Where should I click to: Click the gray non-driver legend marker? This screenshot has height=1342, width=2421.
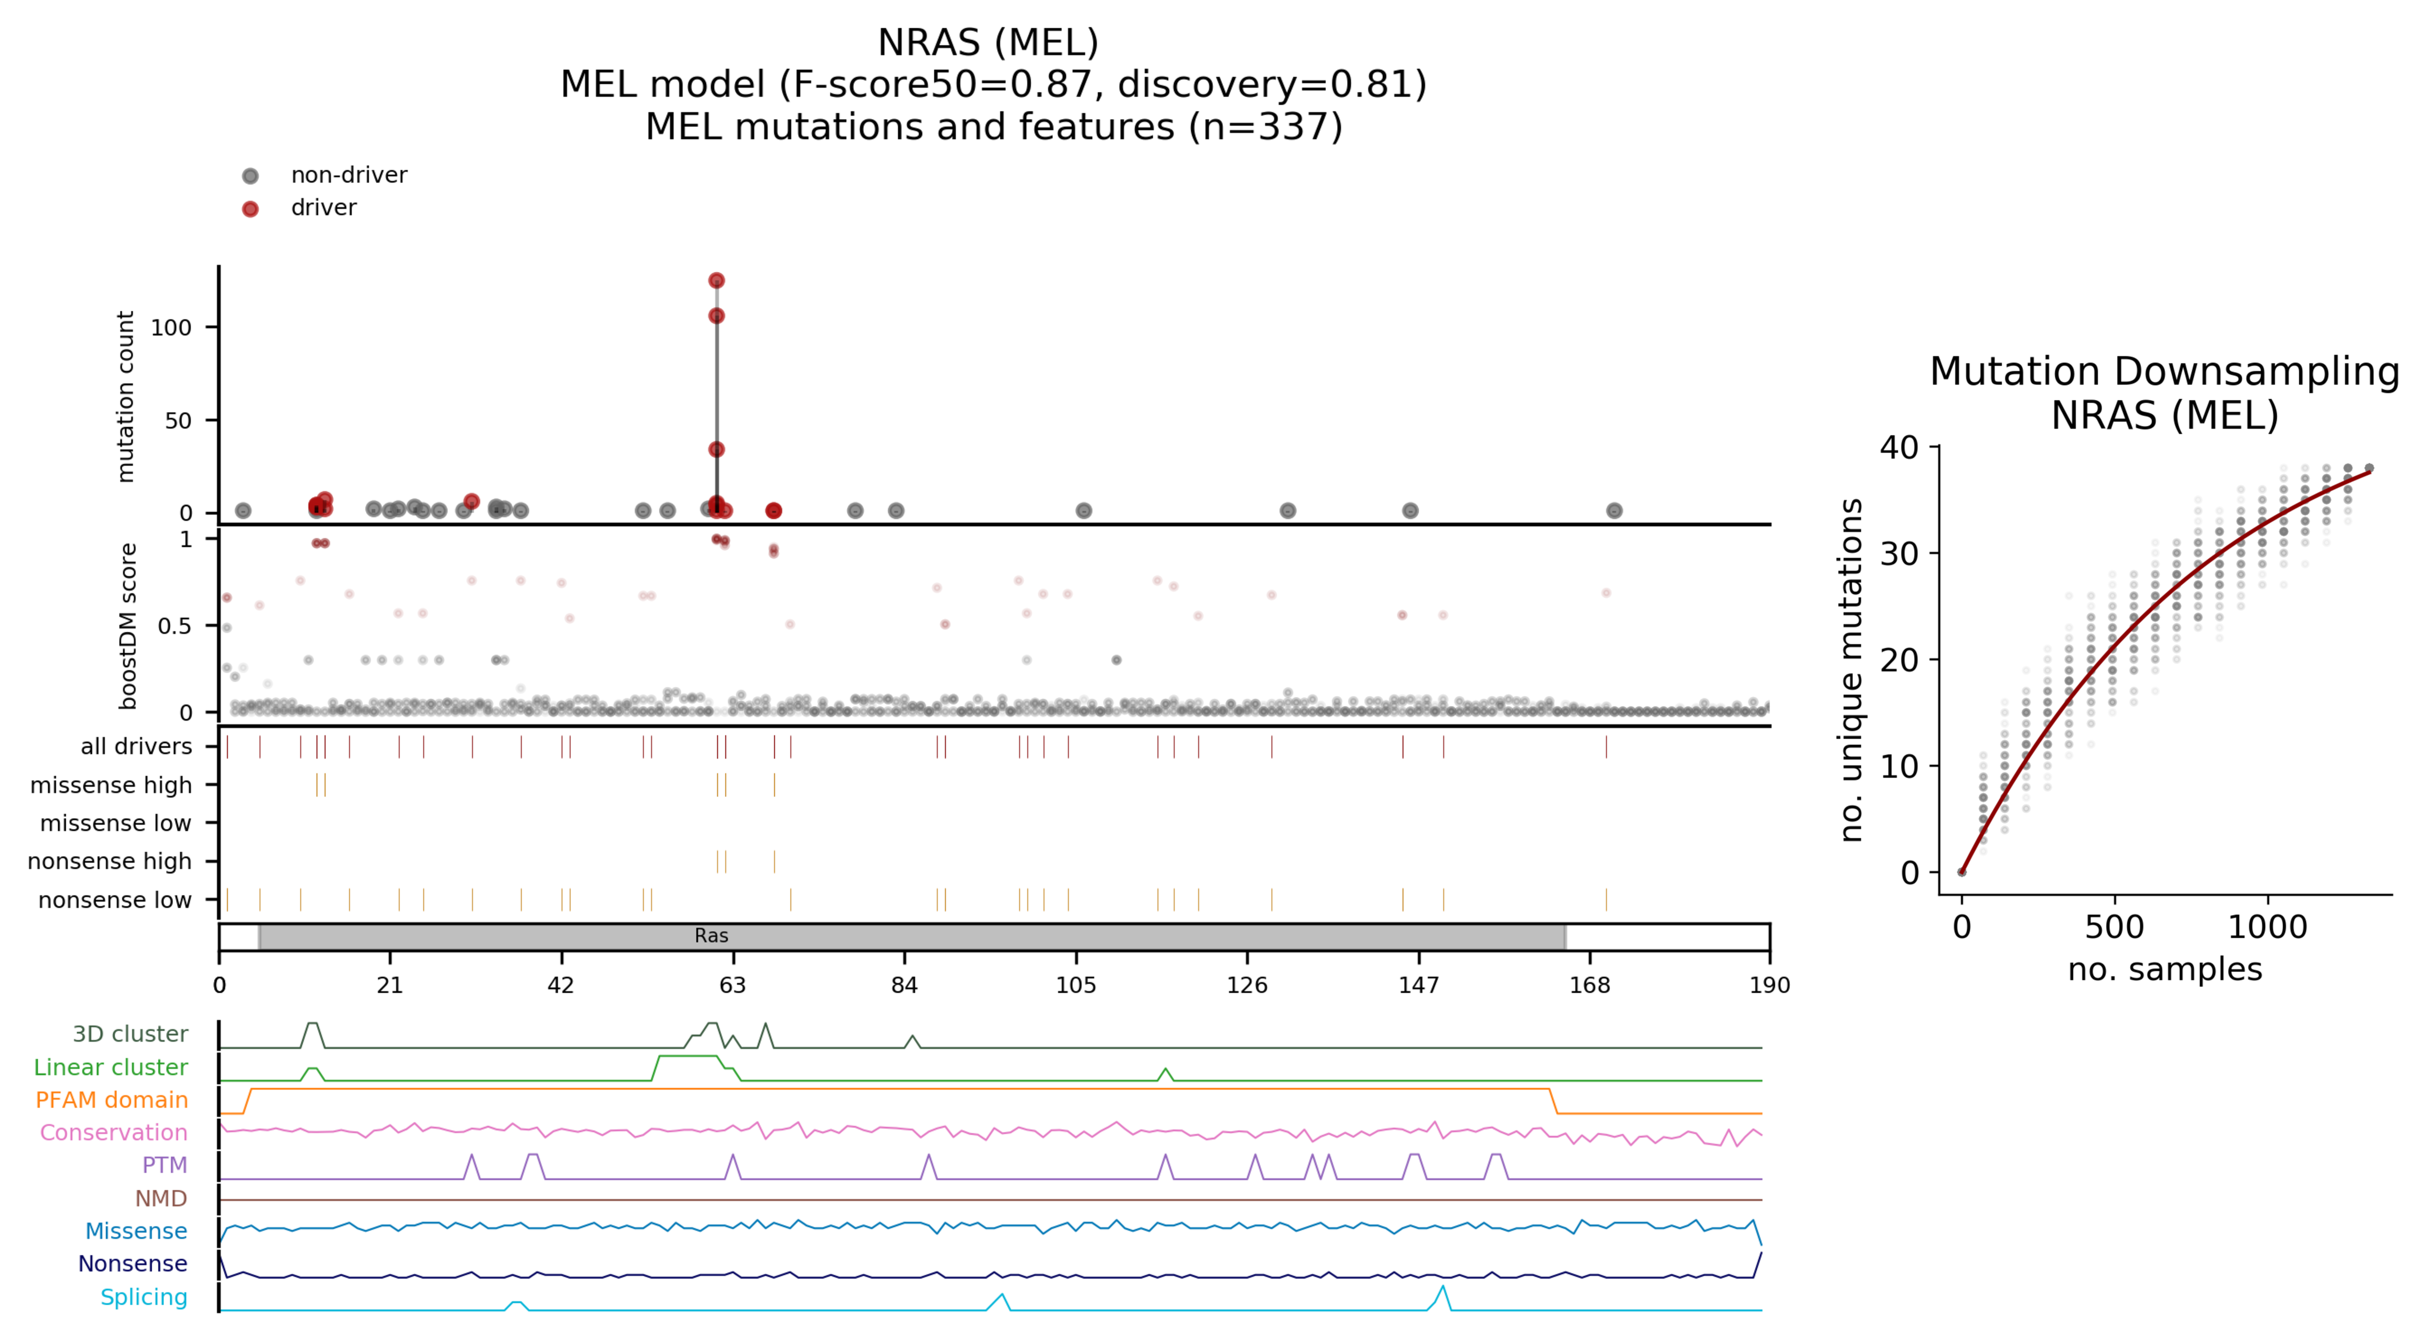coord(250,176)
